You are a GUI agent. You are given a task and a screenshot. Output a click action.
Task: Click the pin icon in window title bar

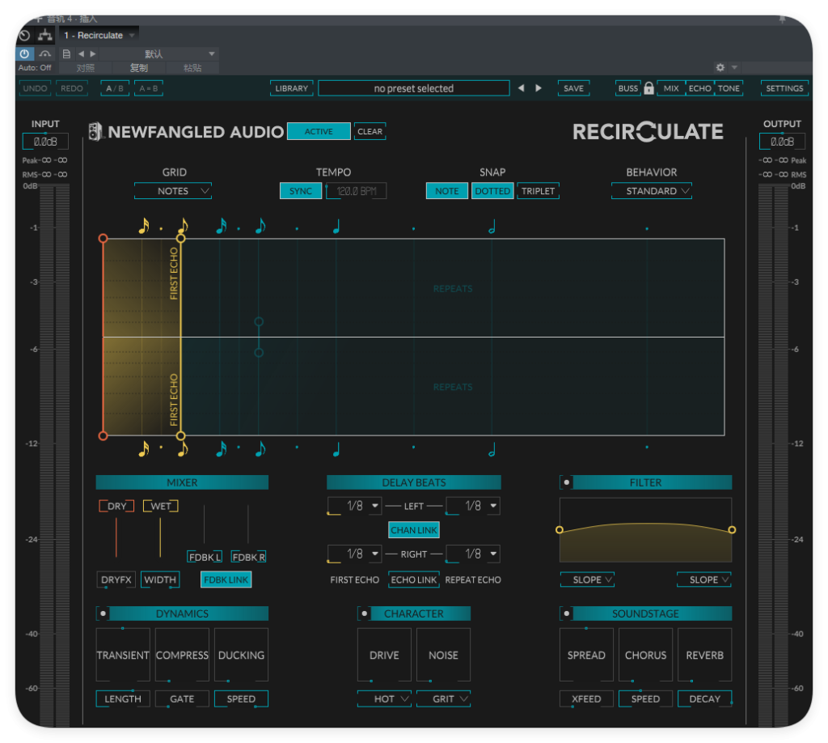tap(782, 19)
